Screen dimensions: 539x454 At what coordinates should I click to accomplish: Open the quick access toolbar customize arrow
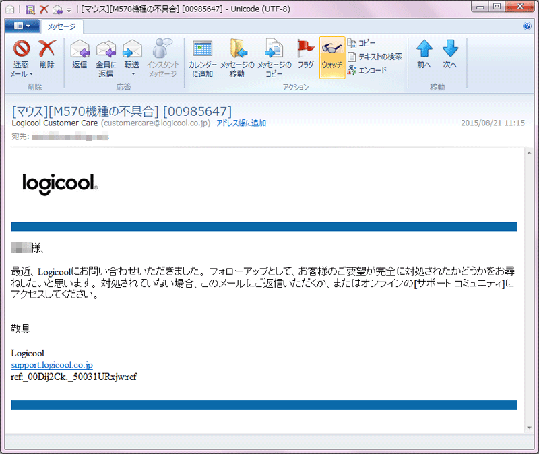pyautogui.click(x=69, y=11)
